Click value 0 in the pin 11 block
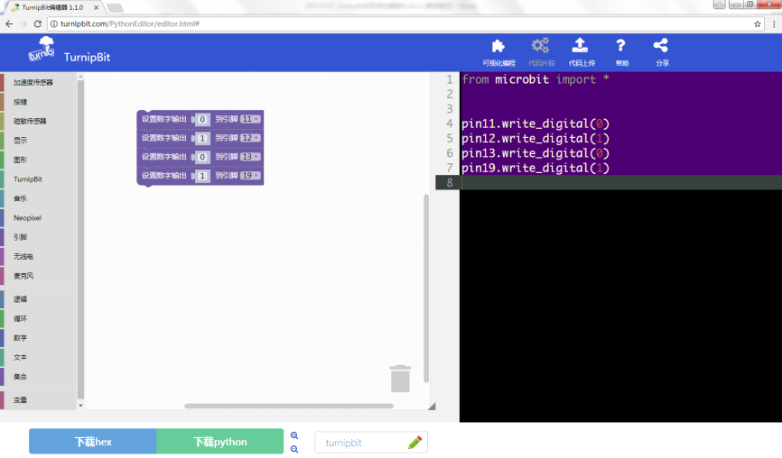Screen dimensions: 782x458 tap(202, 120)
